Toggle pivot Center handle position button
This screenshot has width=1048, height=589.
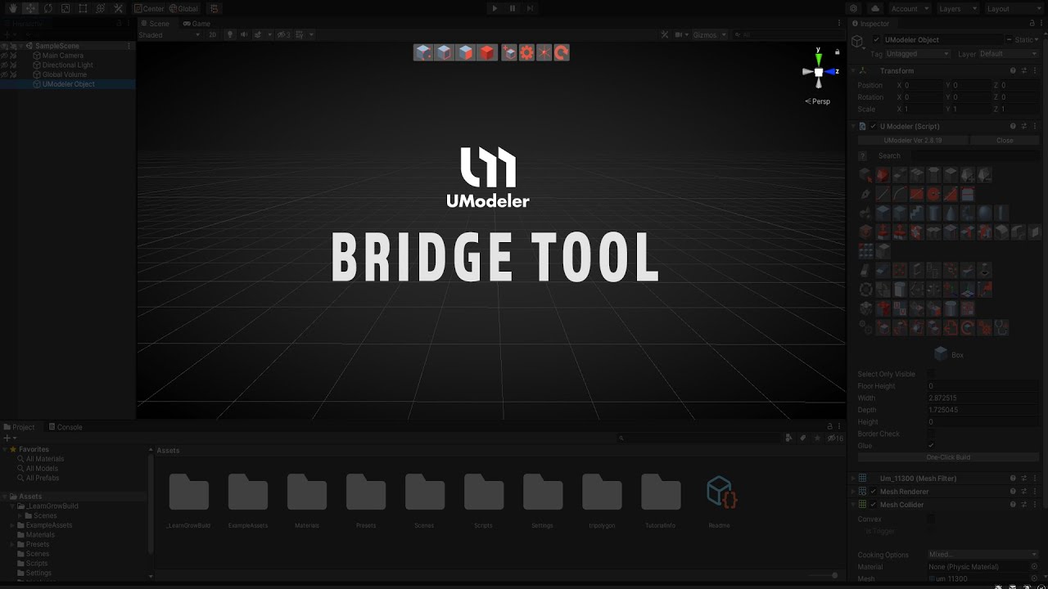click(x=149, y=8)
